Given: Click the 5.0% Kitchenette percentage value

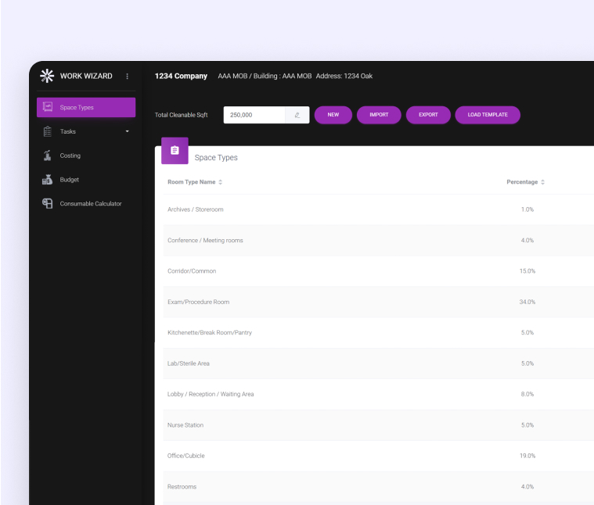Looking at the screenshot, I should click(527, 332).
